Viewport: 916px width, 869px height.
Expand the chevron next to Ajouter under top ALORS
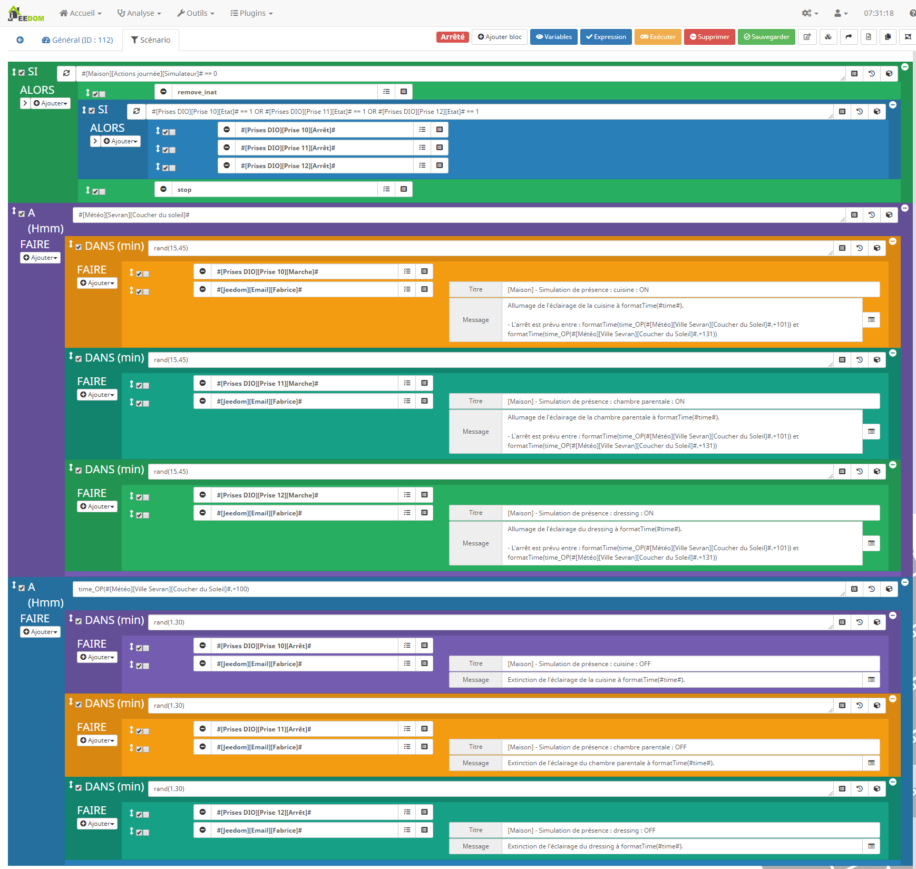click(25, 103)
